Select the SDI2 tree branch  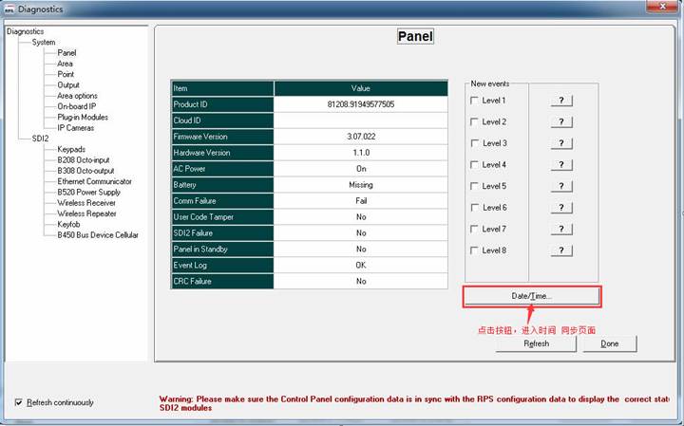click(x=40, y=139)
